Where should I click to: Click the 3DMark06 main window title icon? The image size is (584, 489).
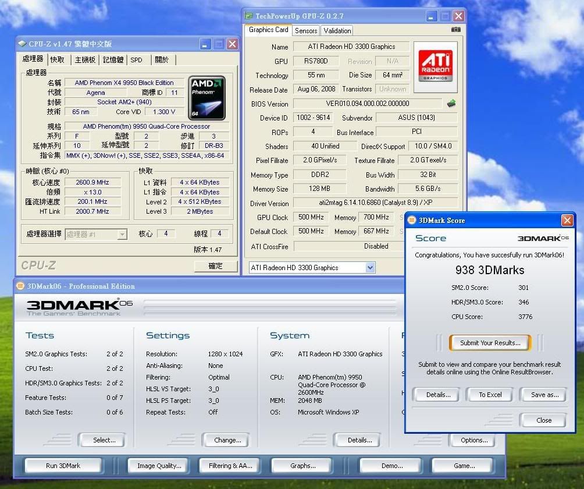(20, 286)
